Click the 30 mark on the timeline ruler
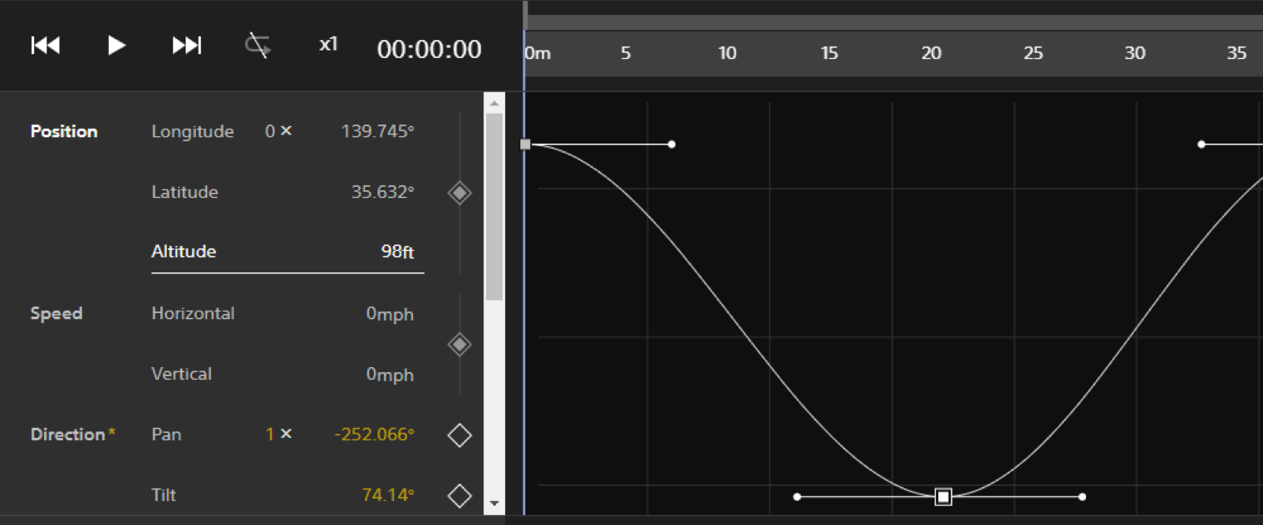Viewport: 1263px width, 525px height. pos(1135,53)
